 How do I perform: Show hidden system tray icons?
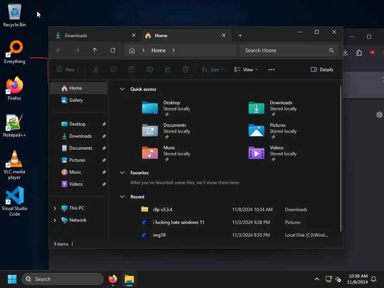(316, 279)
